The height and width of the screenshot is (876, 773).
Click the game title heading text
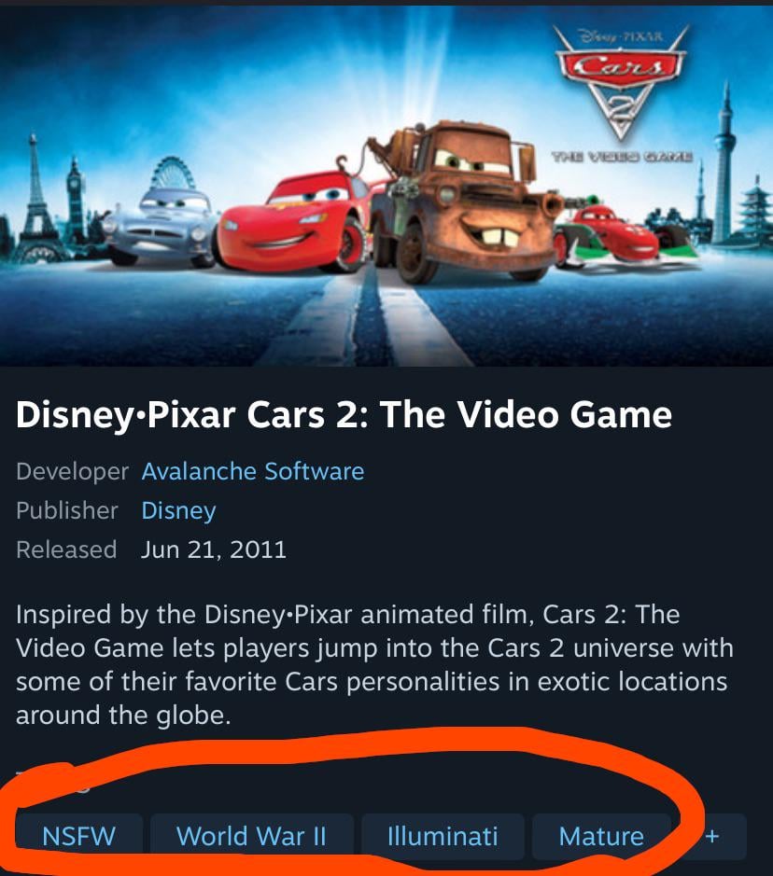(x=344, y=415)
